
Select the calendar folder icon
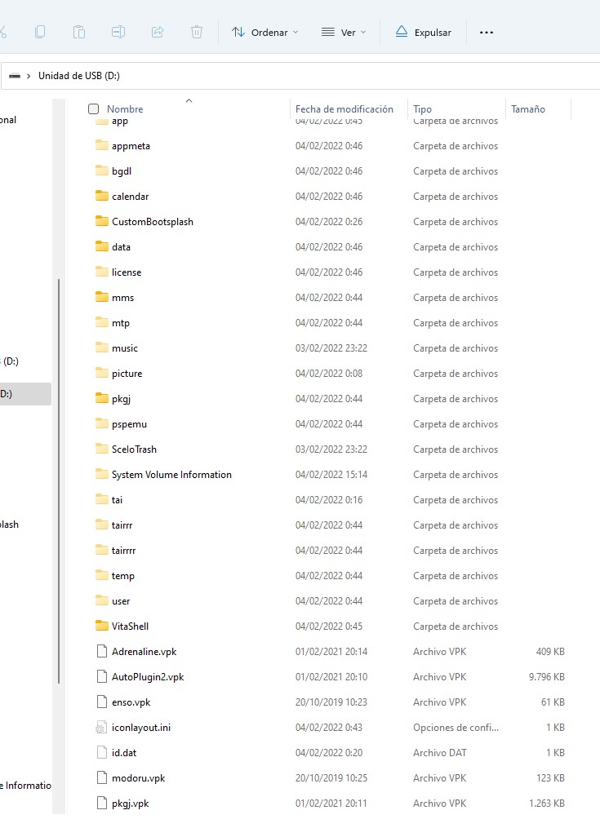pos(101,196)
